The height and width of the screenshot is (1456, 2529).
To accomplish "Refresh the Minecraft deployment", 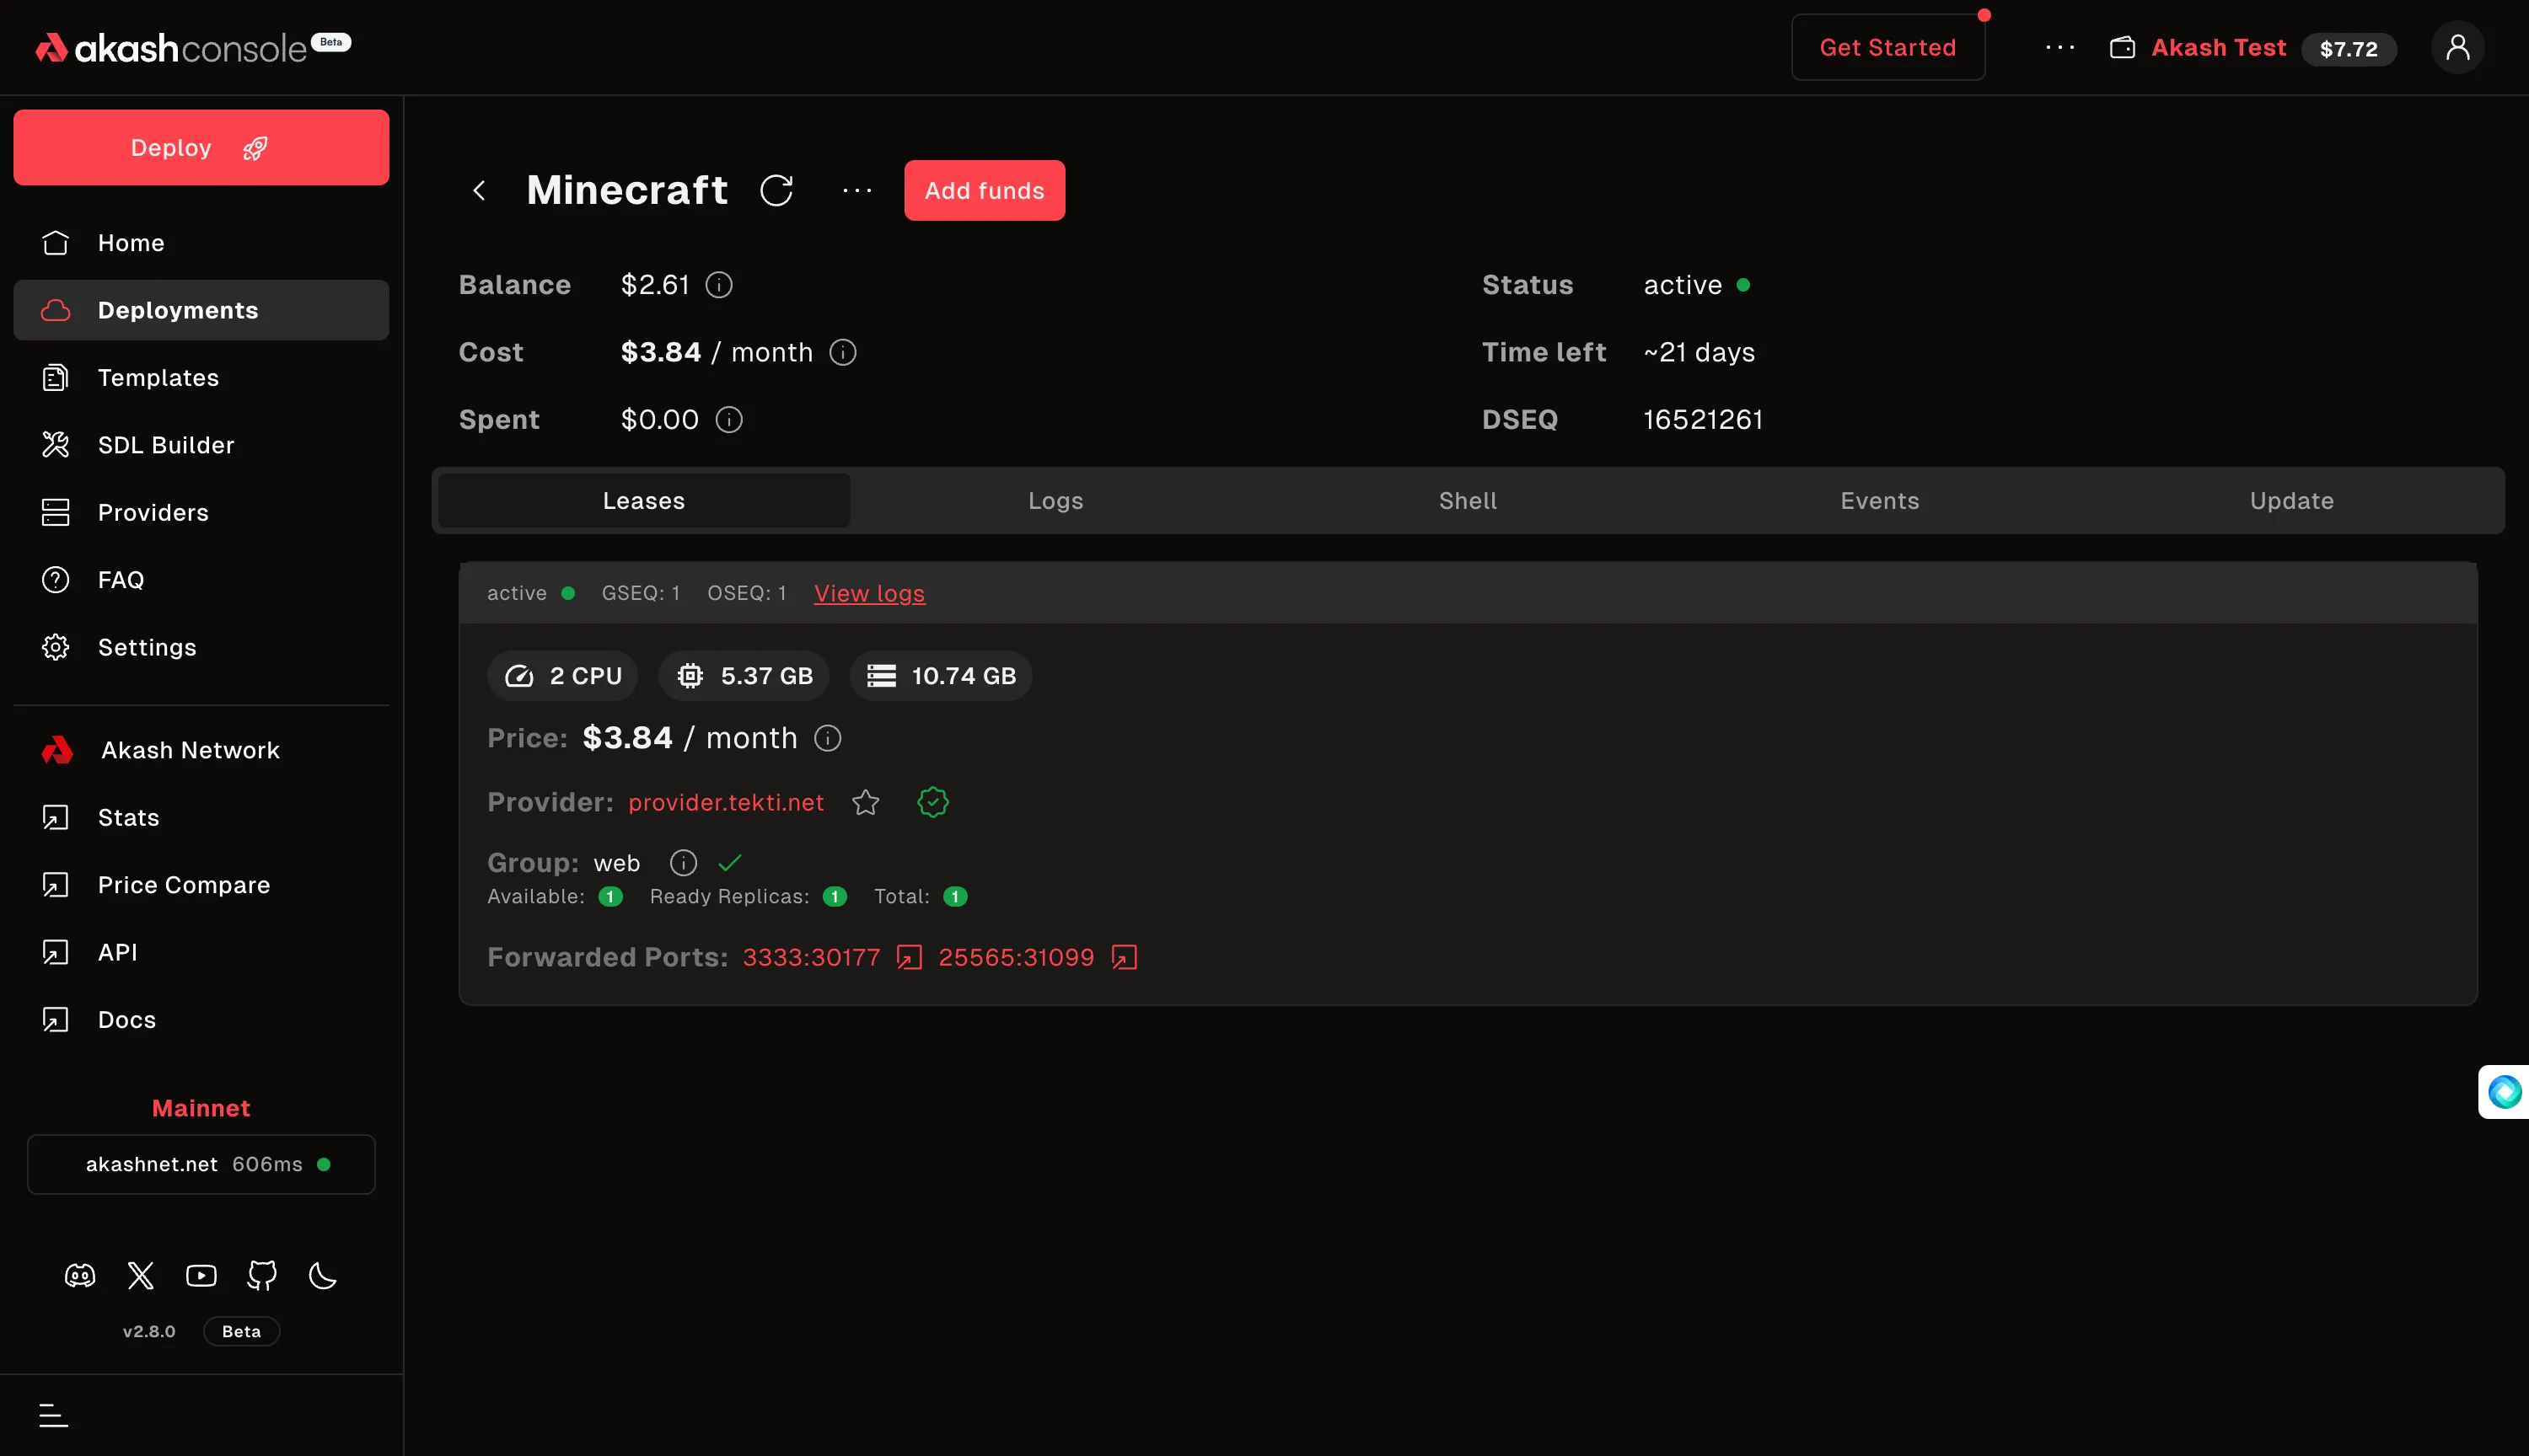I will (776, 190).
